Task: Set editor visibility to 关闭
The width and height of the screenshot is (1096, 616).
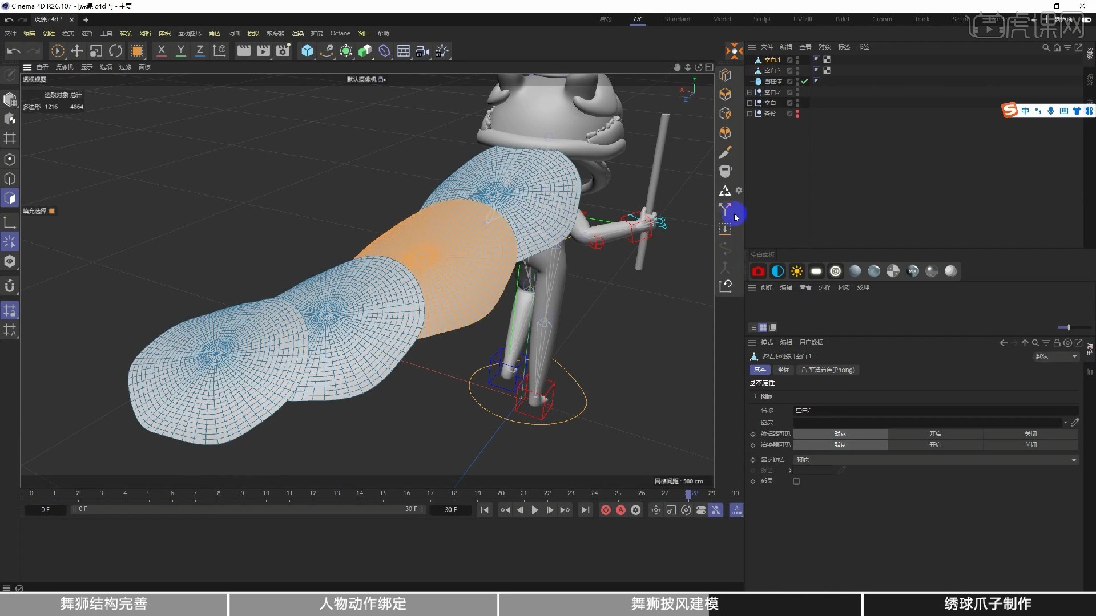Action: (x=1030, y=434)
